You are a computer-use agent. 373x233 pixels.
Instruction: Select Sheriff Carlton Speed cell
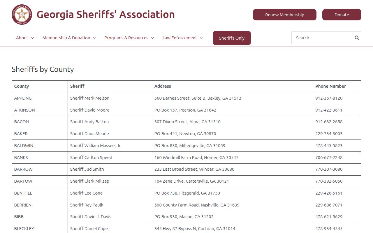pos(110,158)
